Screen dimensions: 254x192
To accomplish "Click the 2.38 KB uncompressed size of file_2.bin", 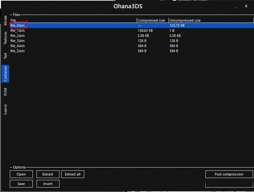I will click(175, 36).
